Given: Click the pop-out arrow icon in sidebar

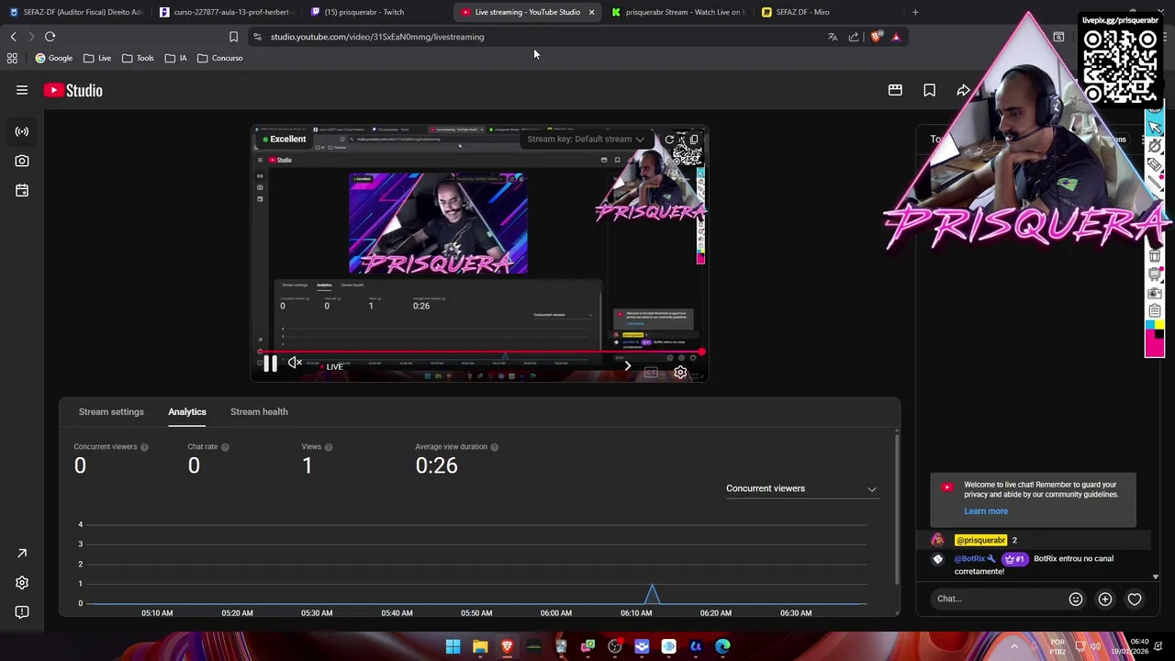Looking at the screenshot, I should click(x=22, y=554).
